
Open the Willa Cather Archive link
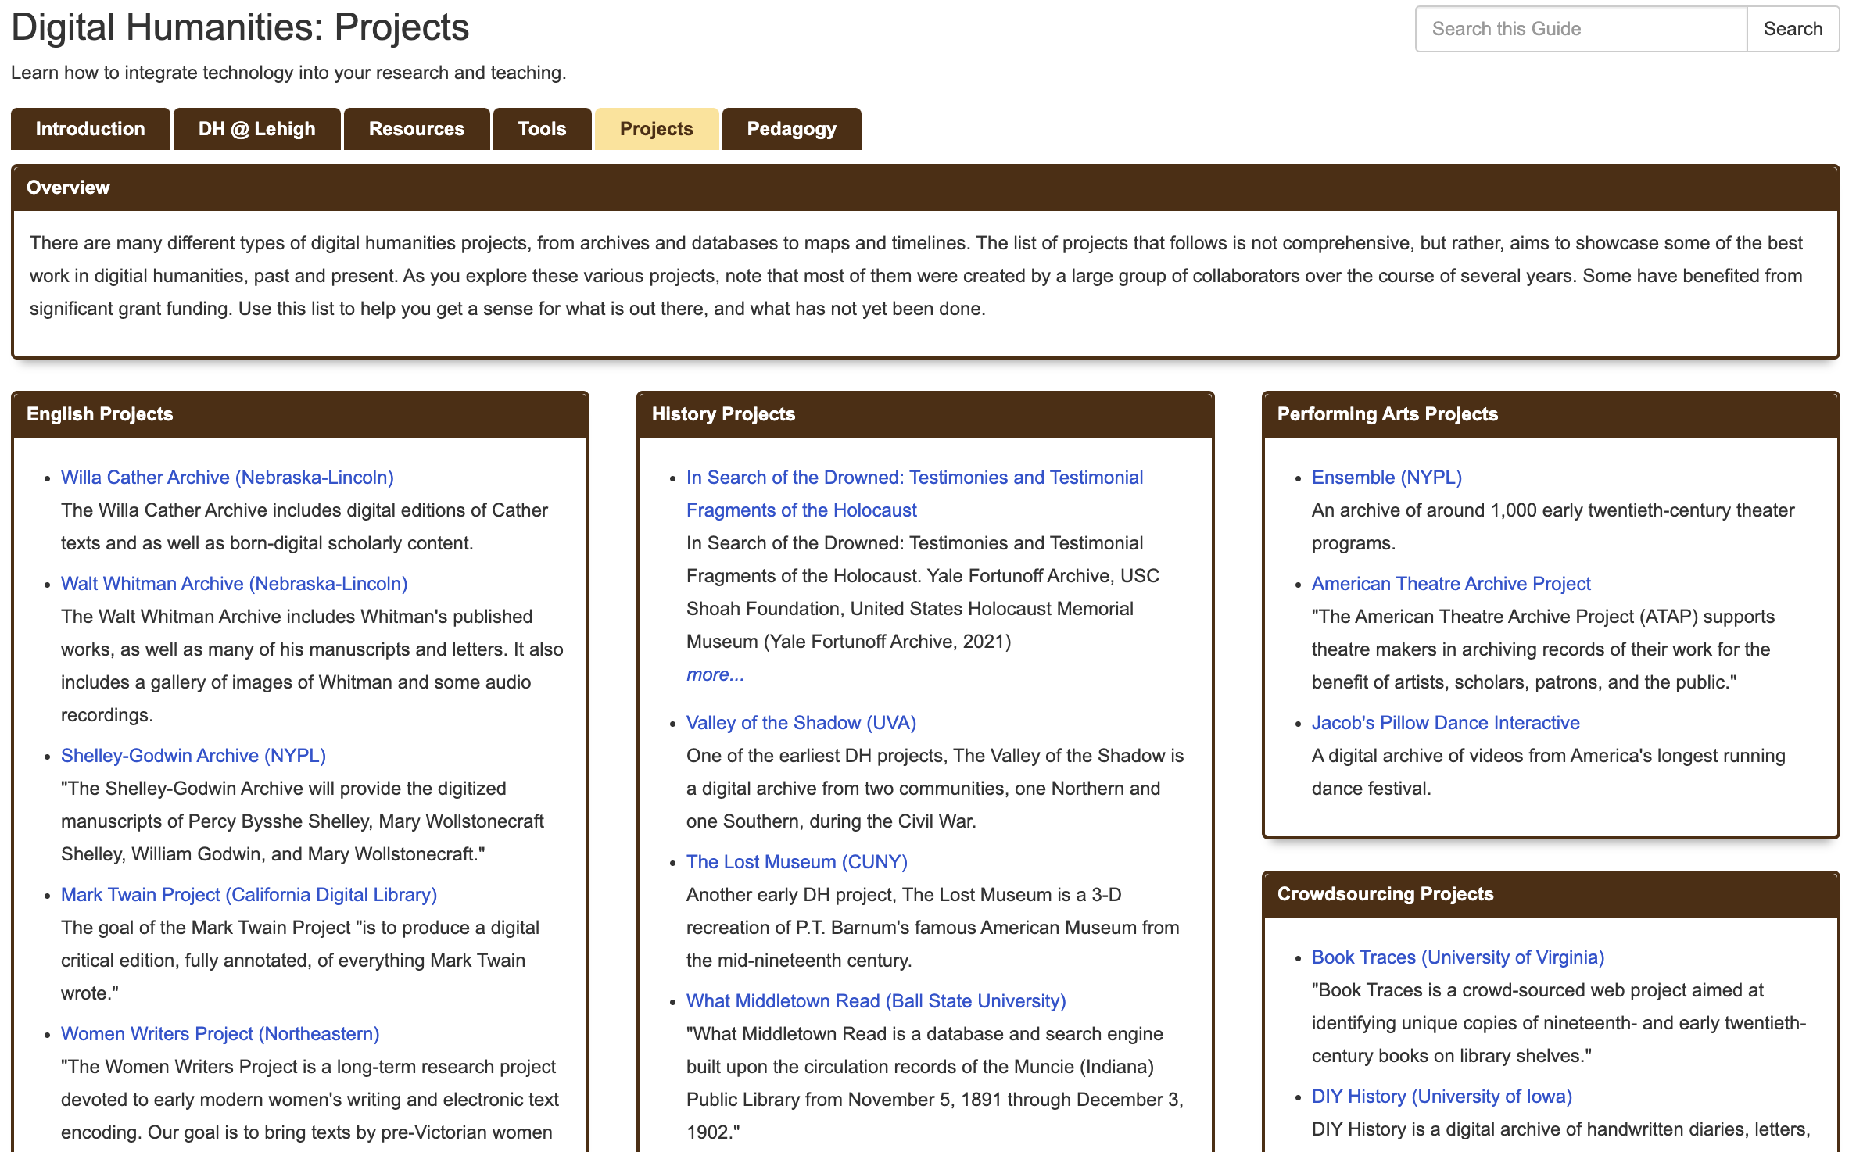coord(227,477)
